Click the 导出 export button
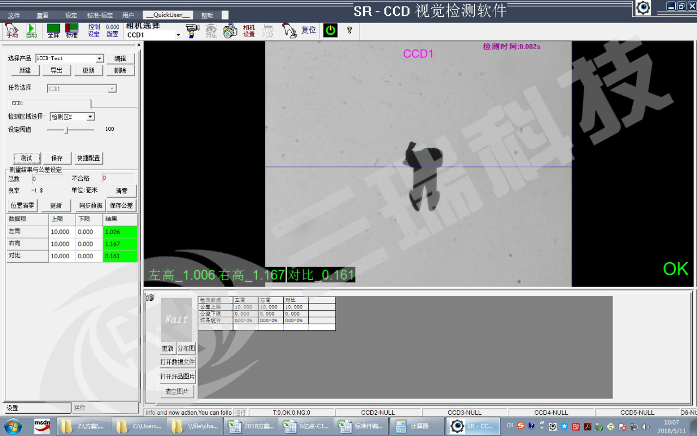Screen dimensions: 697x436 (x=57, y=70)
